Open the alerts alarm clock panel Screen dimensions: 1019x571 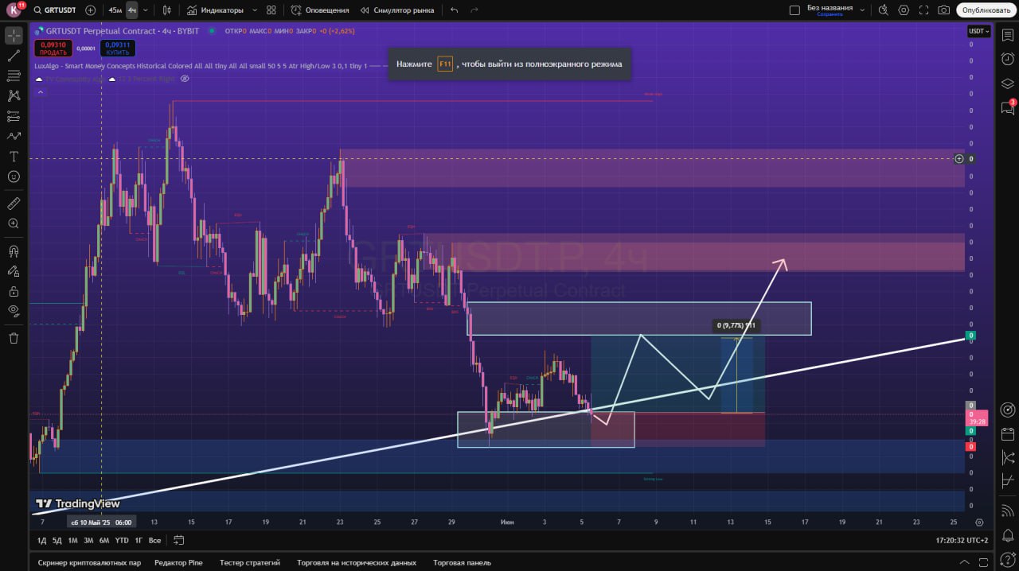1007,60
